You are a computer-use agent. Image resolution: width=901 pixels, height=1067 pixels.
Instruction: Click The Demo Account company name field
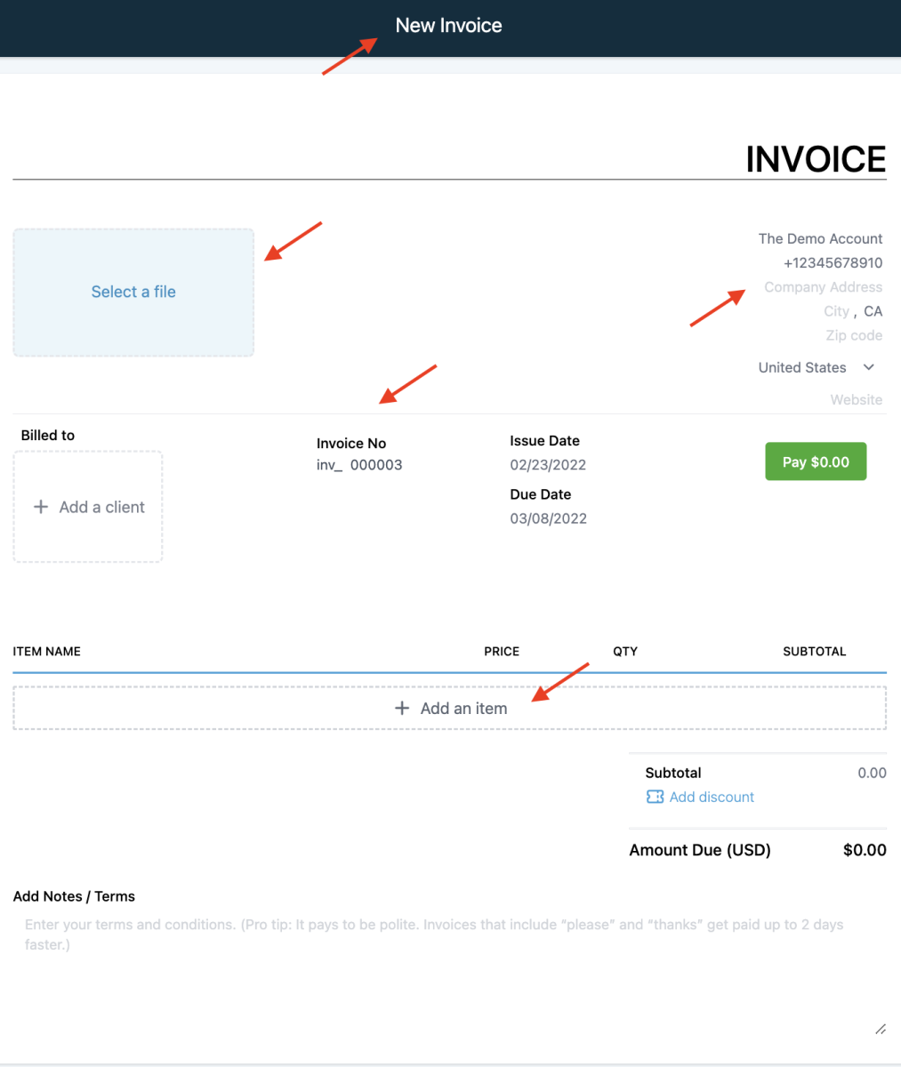820,238
